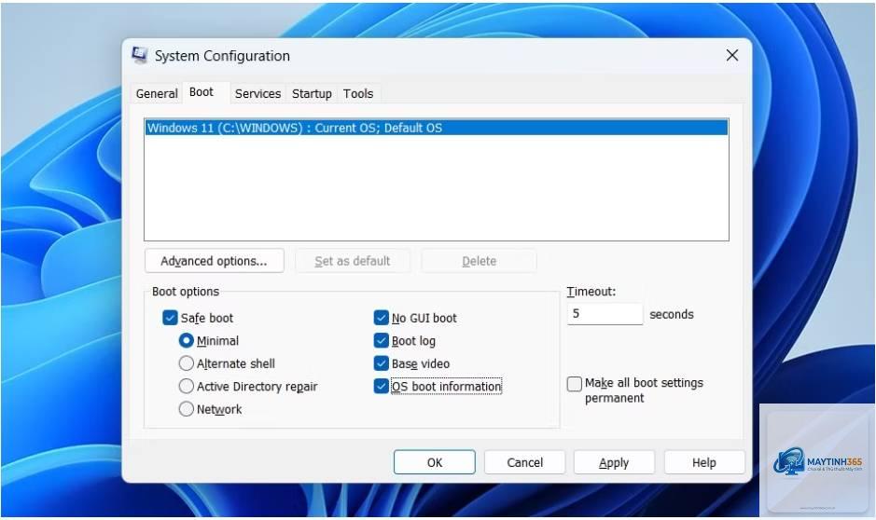Close the System Configuration dialog

click(731, 55)
